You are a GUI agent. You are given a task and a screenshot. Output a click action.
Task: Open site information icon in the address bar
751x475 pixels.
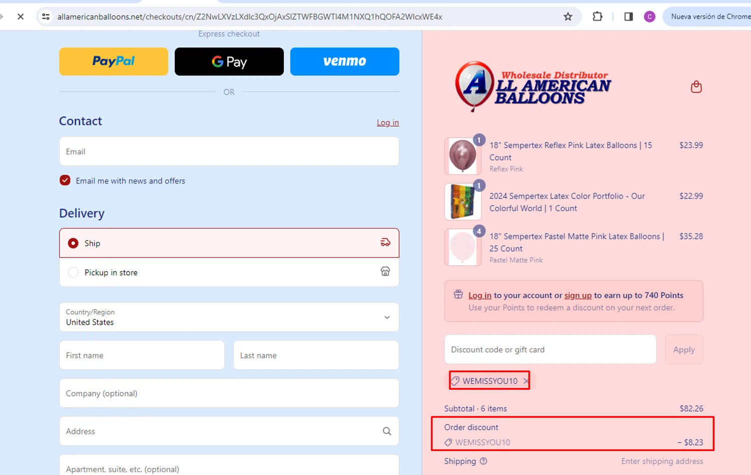coord(46,17)
